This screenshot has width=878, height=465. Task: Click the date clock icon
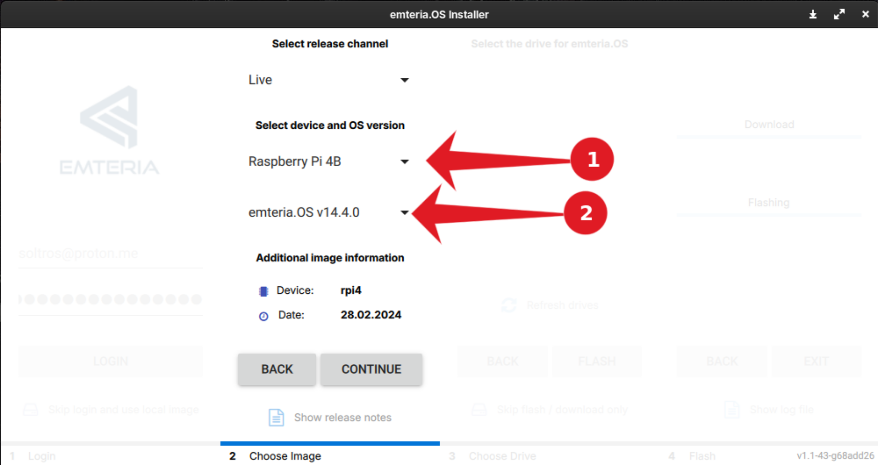[x=263, y=316]
